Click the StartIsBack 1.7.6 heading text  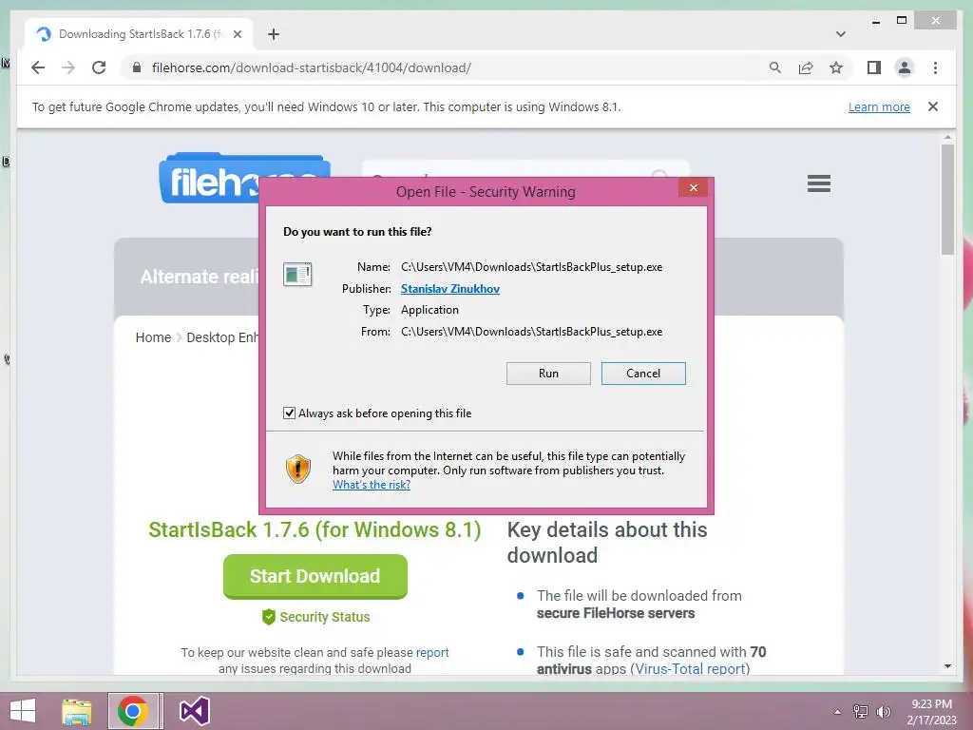315,530
